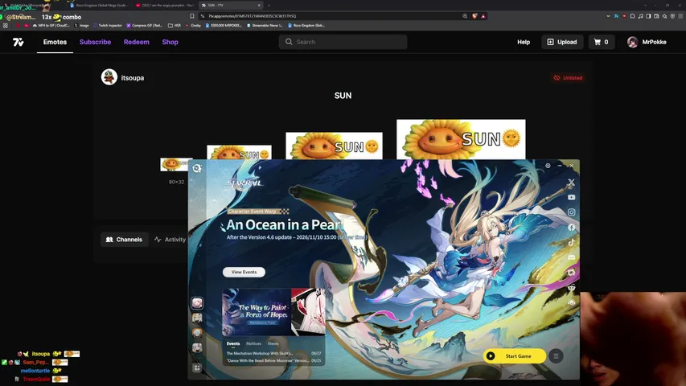Open the YouTube link in launcher sidebar
The image size is (686, 386).
[x=571, y=197]
